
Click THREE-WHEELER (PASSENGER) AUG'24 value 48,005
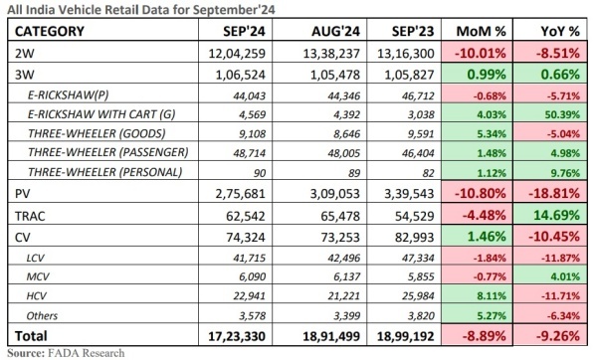tap(344, 153)
